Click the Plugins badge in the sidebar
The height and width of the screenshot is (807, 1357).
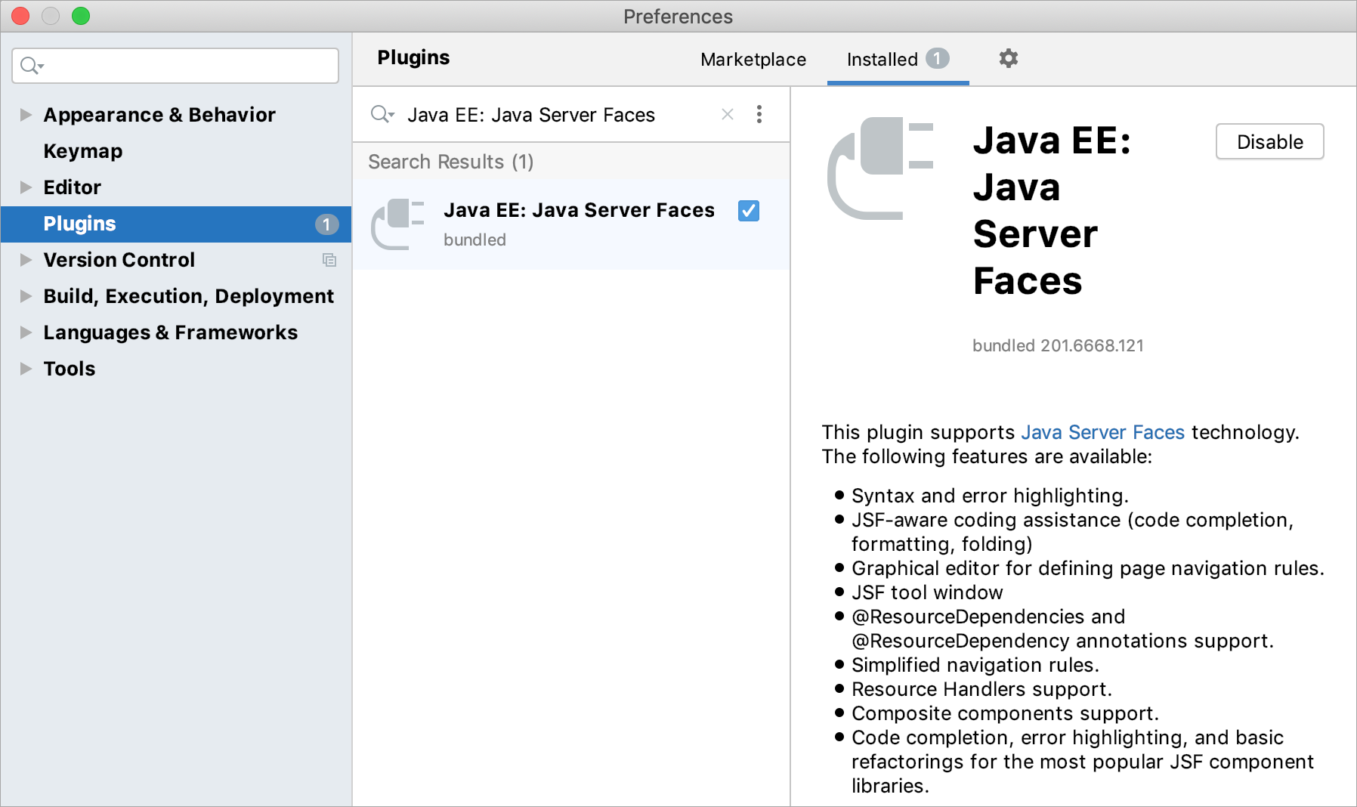(x=326, y=224)
